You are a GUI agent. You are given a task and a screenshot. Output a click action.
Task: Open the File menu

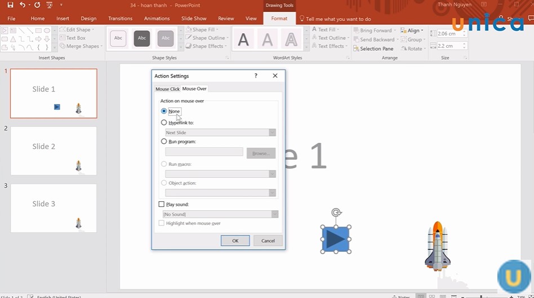[11, 19]
